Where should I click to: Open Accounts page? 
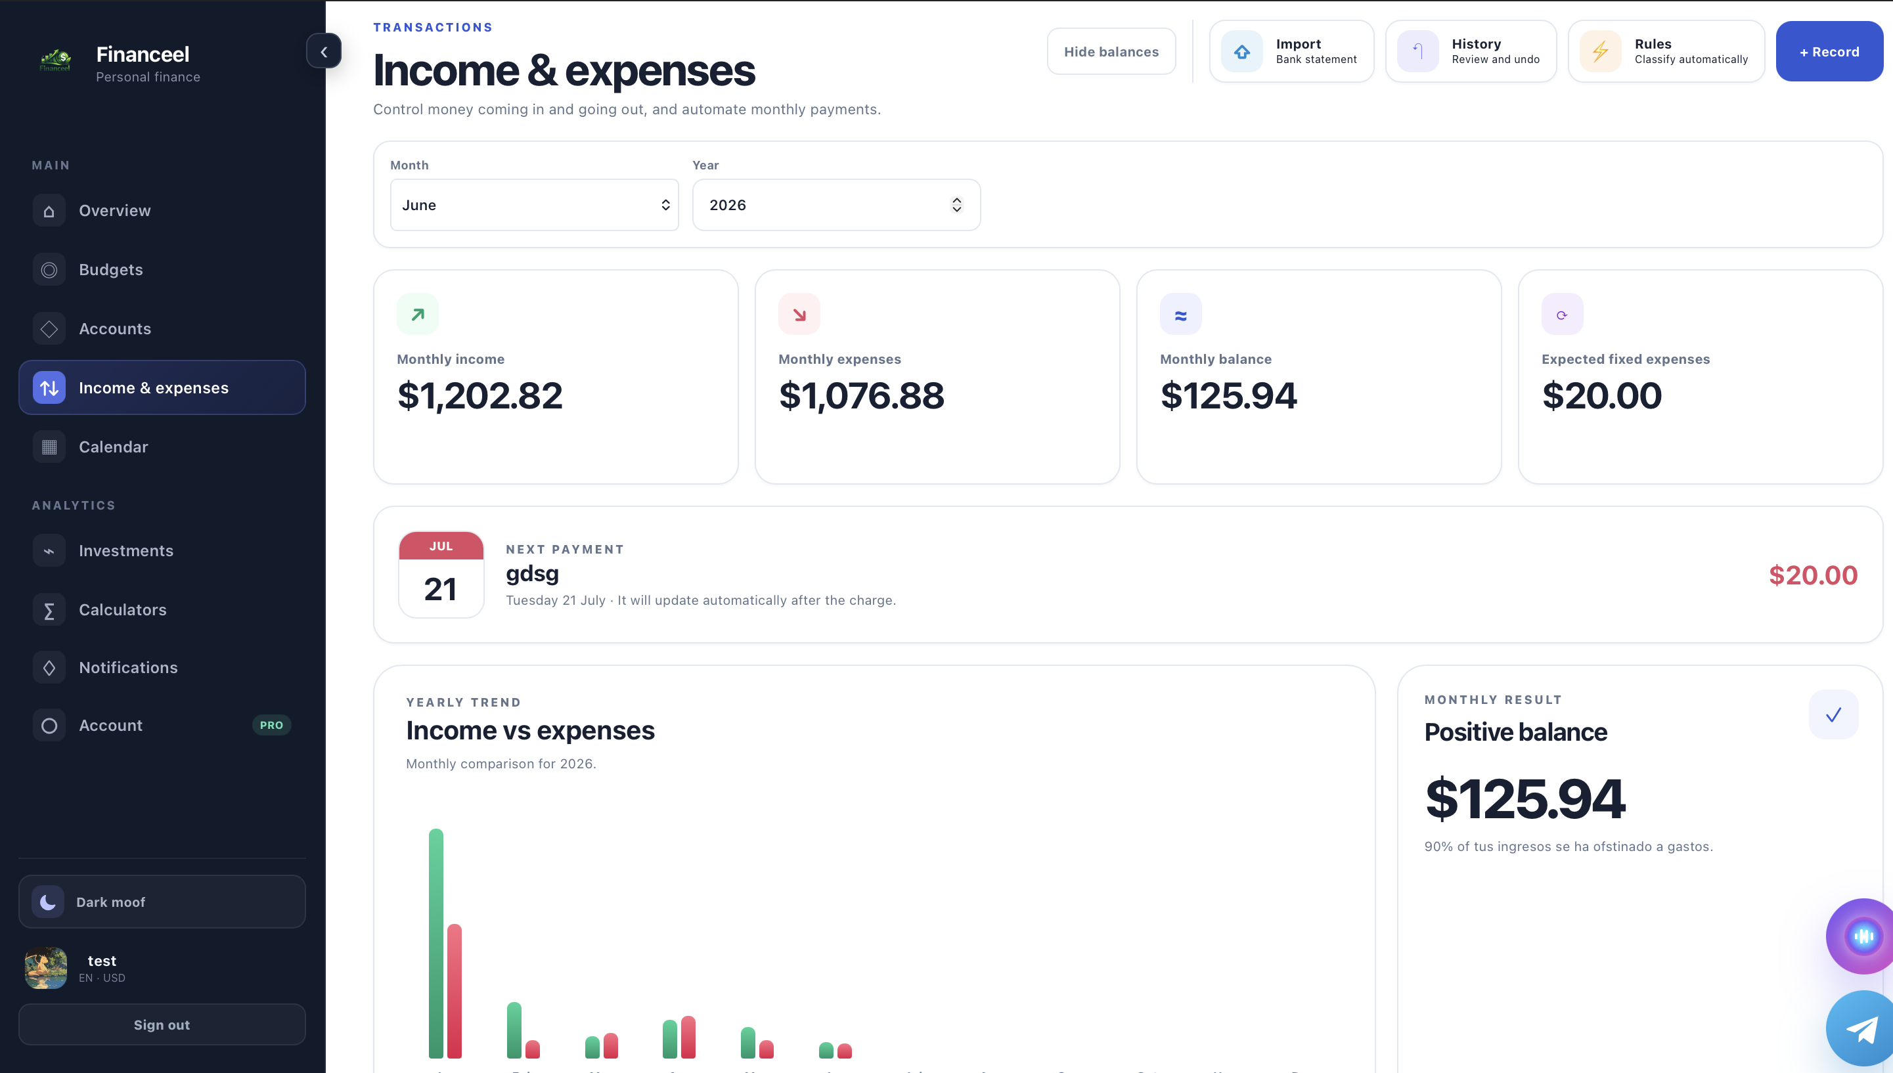[x=162, y=329]
